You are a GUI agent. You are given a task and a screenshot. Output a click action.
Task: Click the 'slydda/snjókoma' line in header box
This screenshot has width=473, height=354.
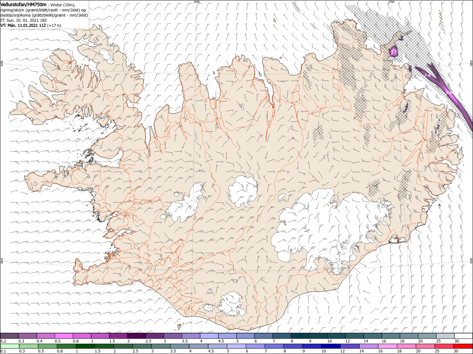tap(44, 15)
